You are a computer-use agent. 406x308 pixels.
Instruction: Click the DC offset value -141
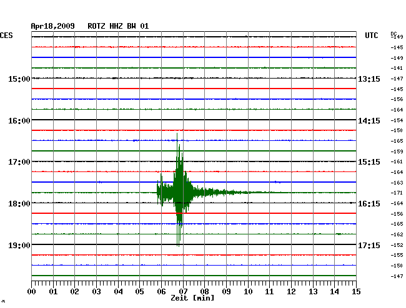397,68
